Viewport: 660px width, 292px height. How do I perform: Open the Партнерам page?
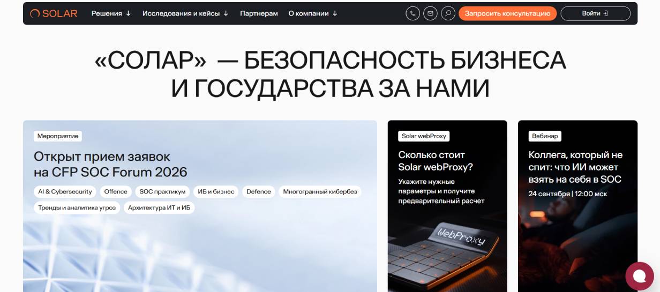point(259,13)
